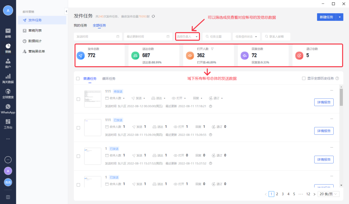Click the 任务主题 search field
This screenshot has height=204, width=349.
click(x=217, y=37)
